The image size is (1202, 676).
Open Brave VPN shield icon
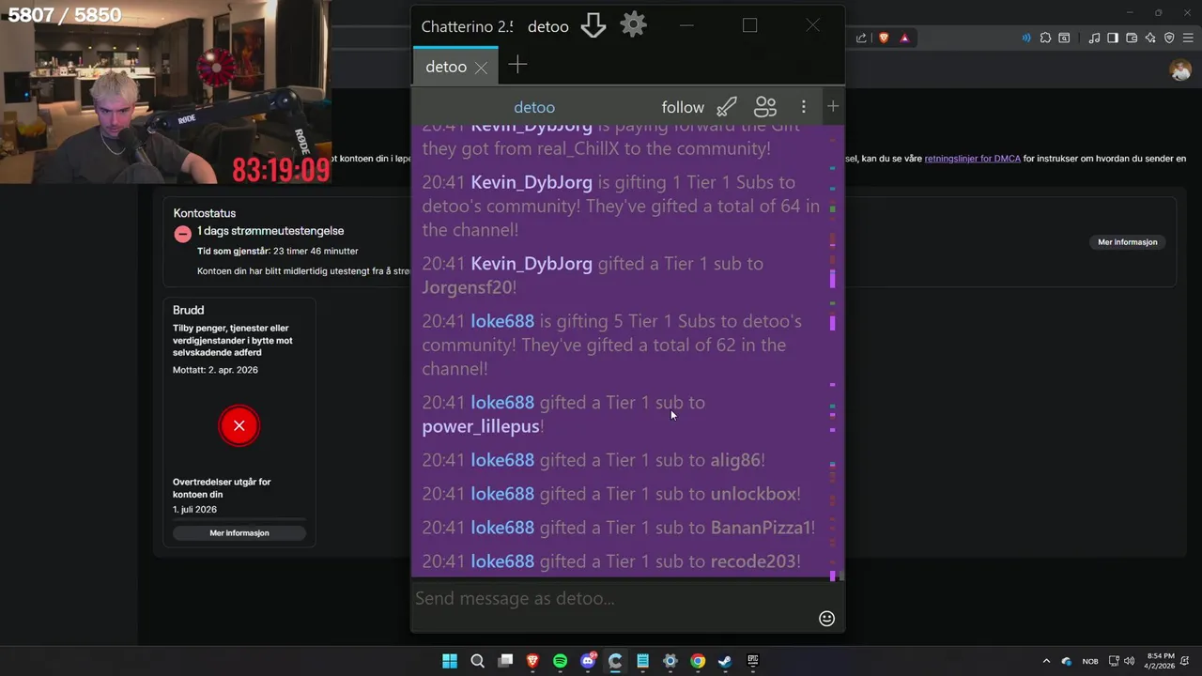[x=1169, y=38]
